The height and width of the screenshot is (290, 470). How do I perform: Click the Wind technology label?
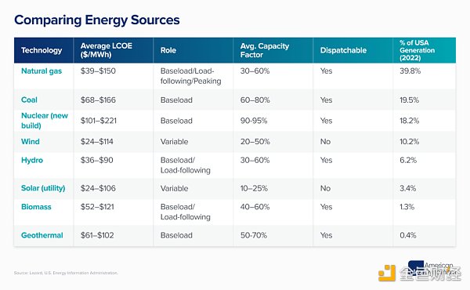(x=31, y=142)
